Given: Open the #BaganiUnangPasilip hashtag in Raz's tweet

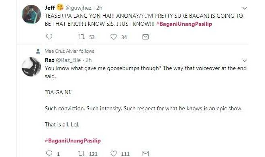Looking at the screenshot, I should tap(73, 140).
